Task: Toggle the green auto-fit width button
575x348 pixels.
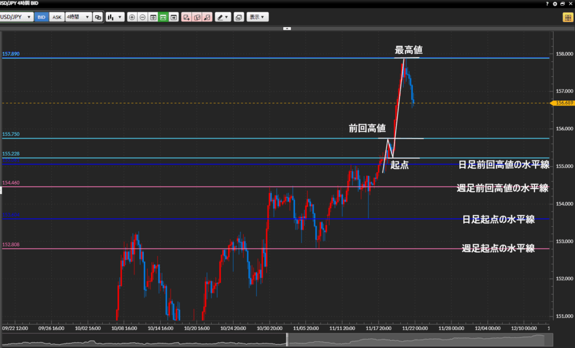Action: [x=163, y=17]
